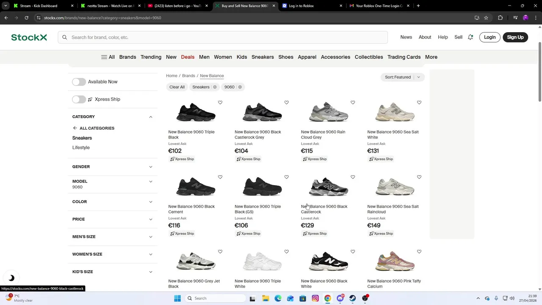This screenshot has height=305, width=542.
Task: Click the Sign Up button
Action: [515, 37]
